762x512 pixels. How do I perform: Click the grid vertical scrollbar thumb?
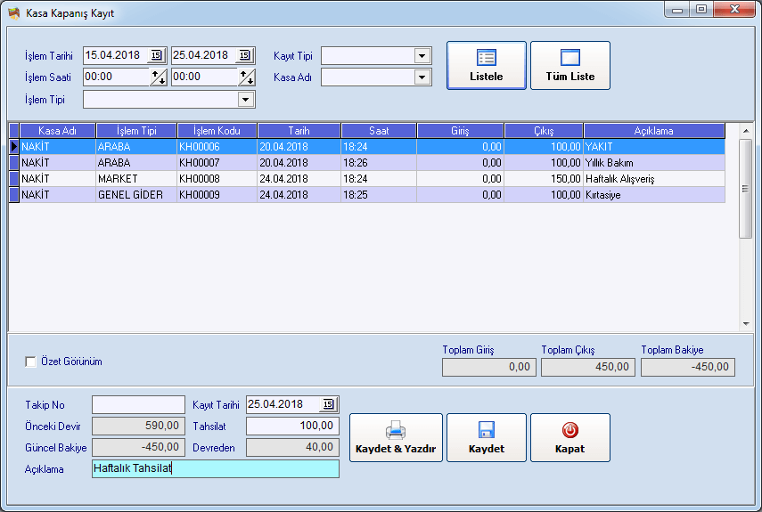(x=746, y=189)
